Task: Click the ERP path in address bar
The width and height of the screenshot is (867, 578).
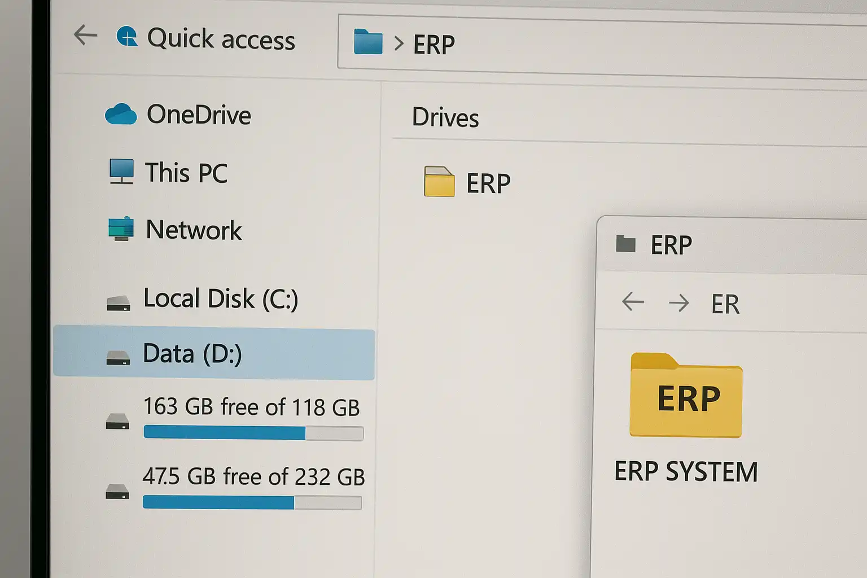Action: 433,45
